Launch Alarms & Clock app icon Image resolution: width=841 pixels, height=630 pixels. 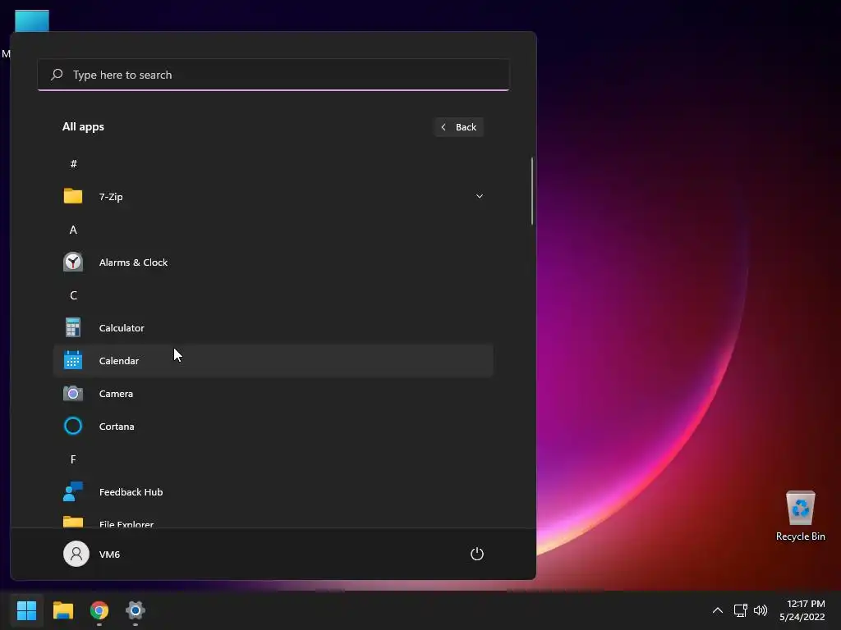tap(73, 262)
